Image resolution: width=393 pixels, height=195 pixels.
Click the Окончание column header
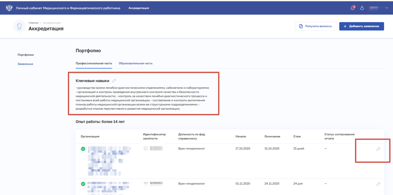pos(272,136)
